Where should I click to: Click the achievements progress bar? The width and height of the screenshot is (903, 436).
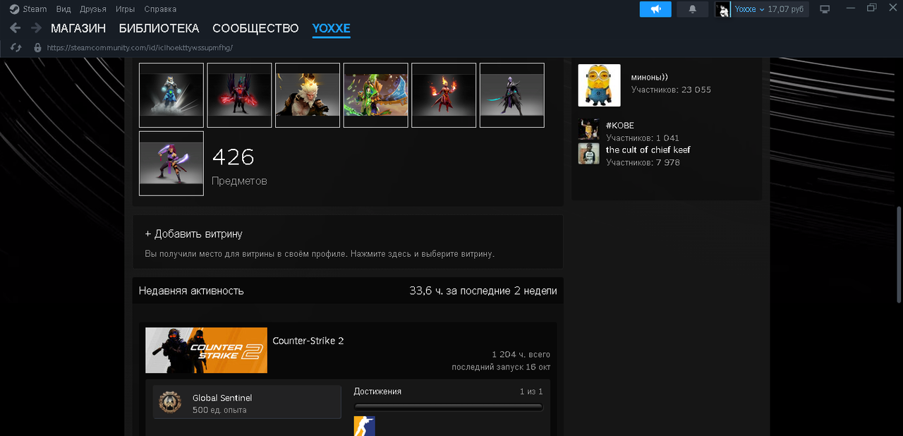pos(449,407)
